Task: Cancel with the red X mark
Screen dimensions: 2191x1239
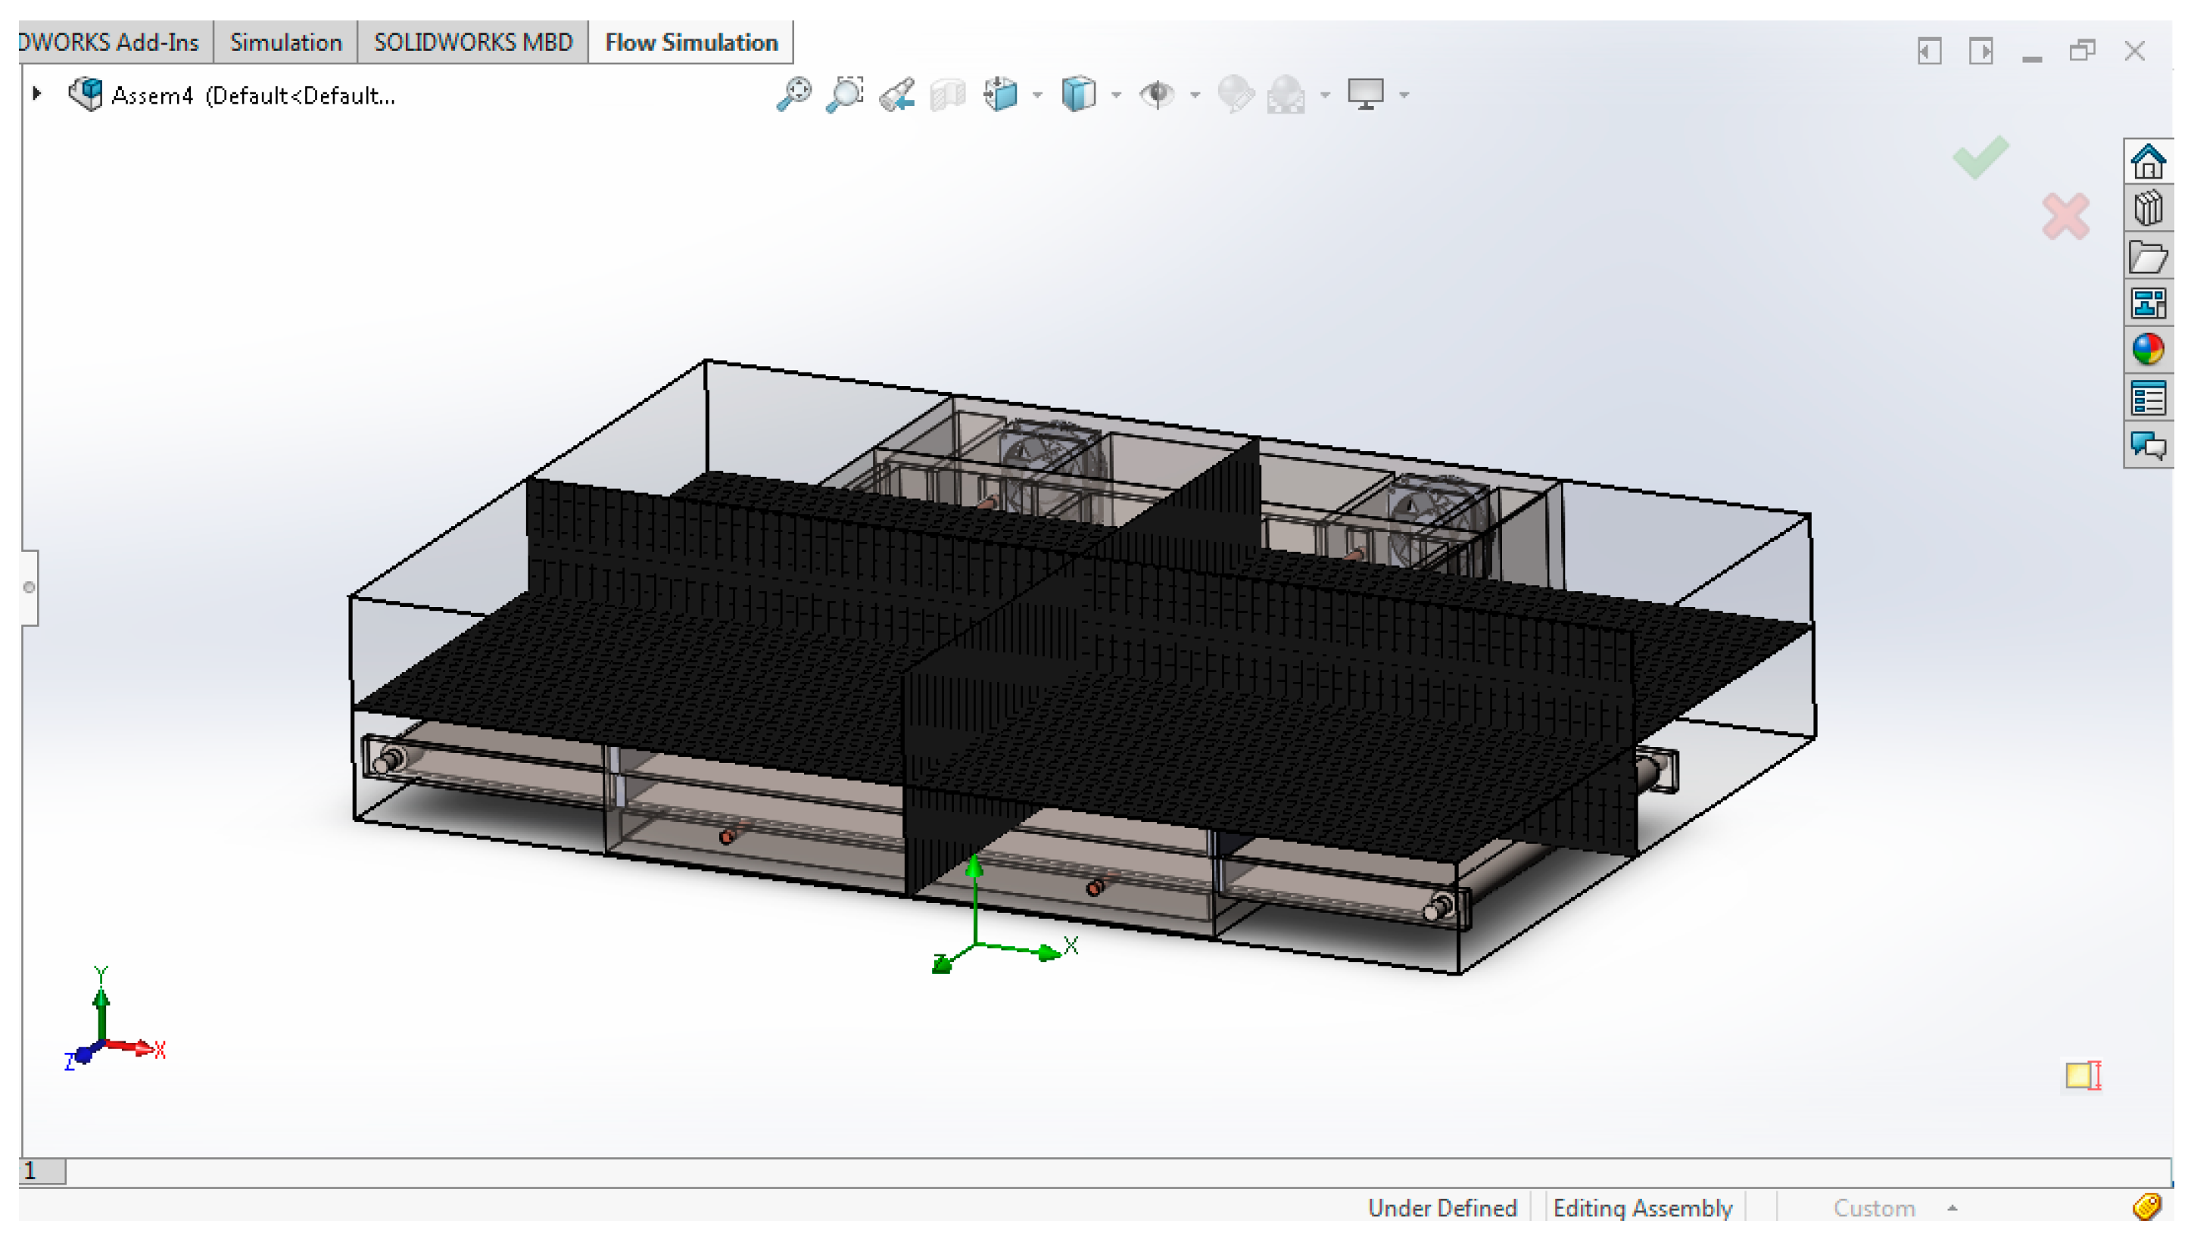Action: click(x=2065, y=216)
